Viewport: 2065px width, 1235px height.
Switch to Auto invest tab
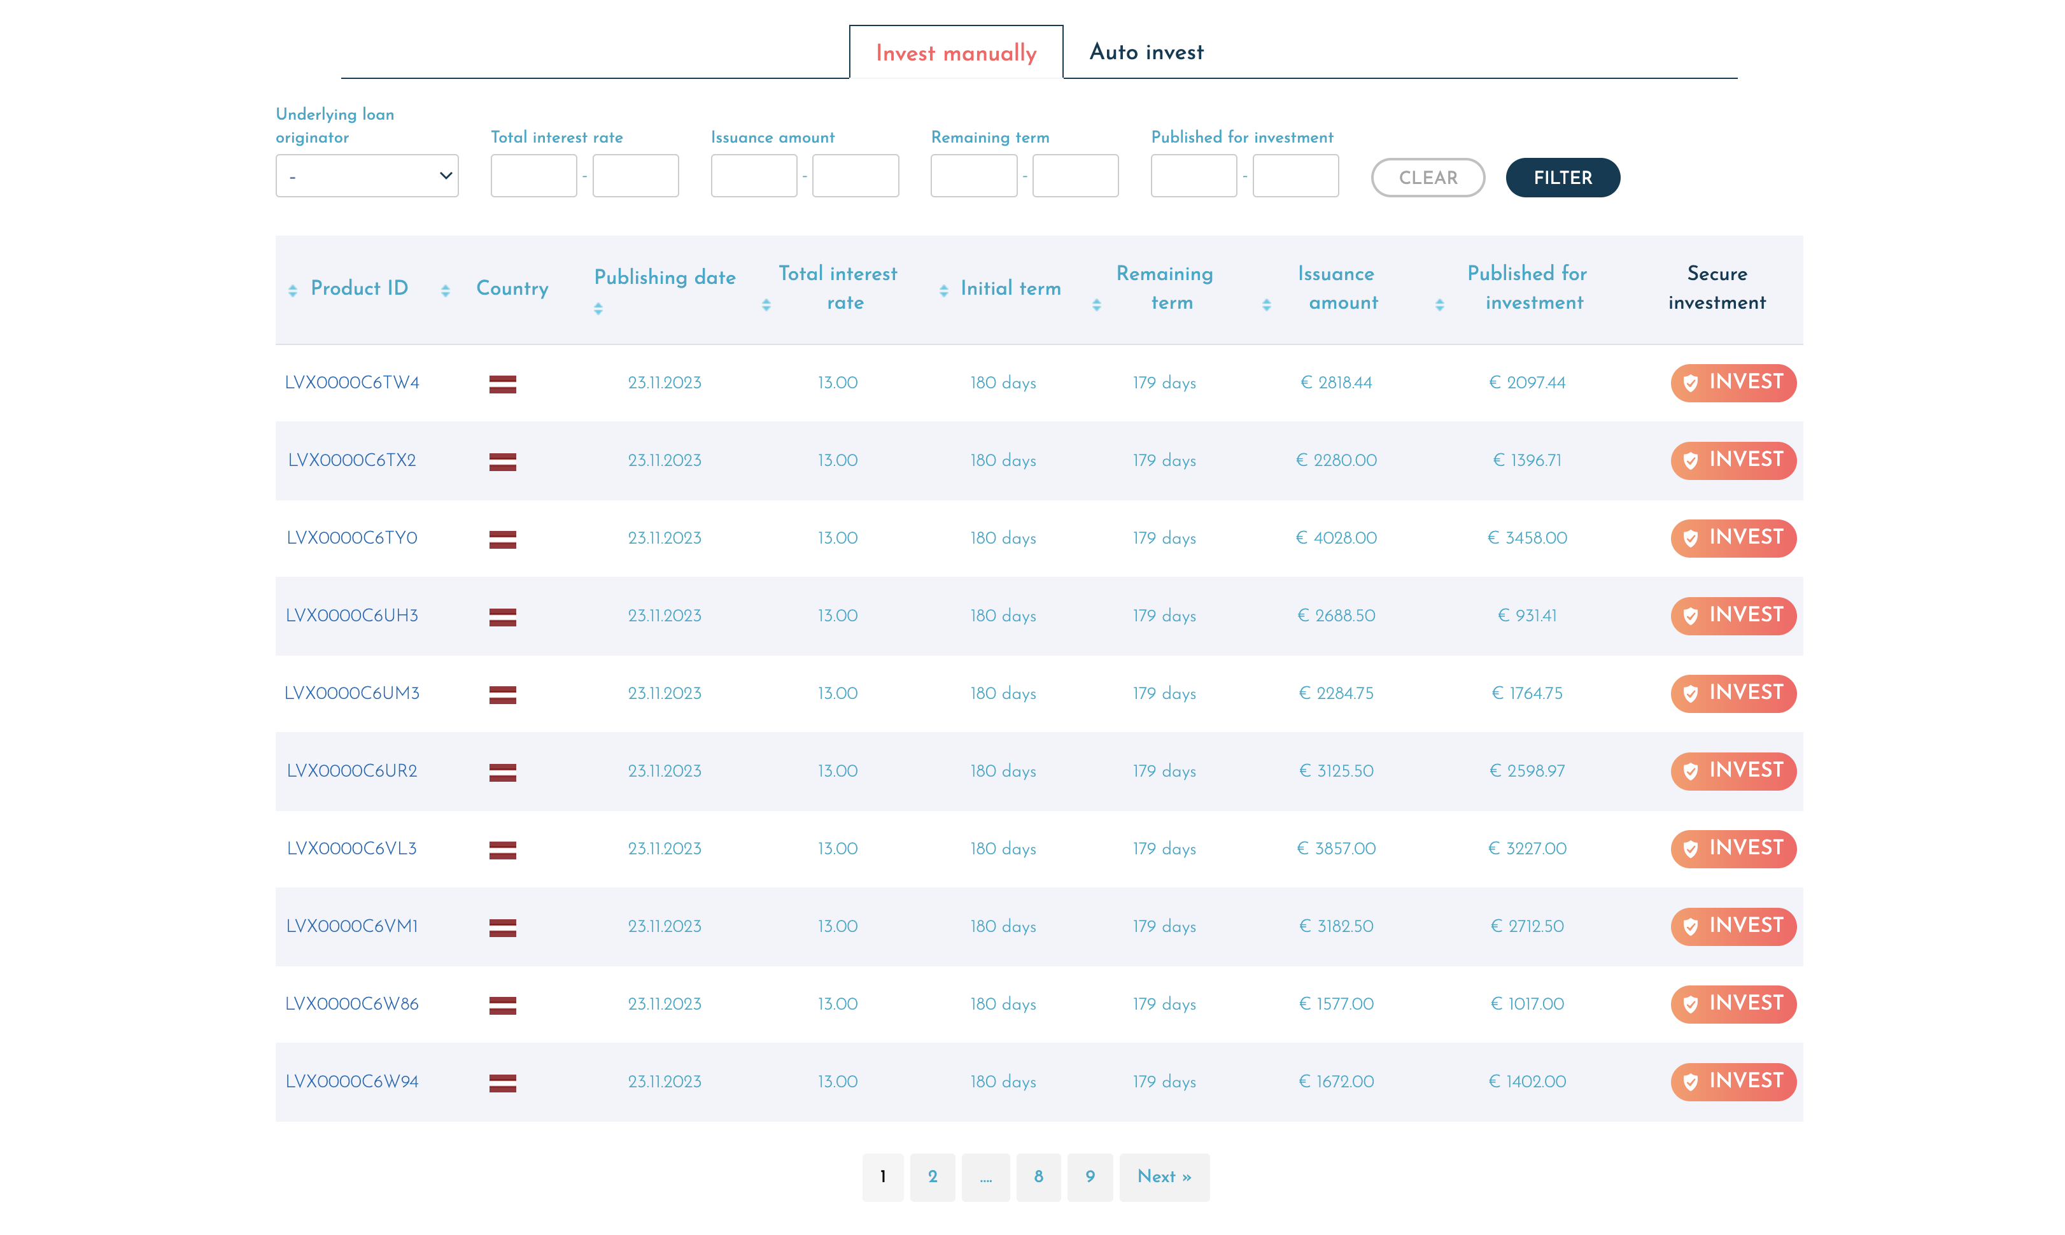[1146, 52]
